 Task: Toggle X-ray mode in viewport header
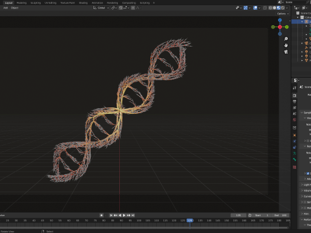(x=265, y=8)
